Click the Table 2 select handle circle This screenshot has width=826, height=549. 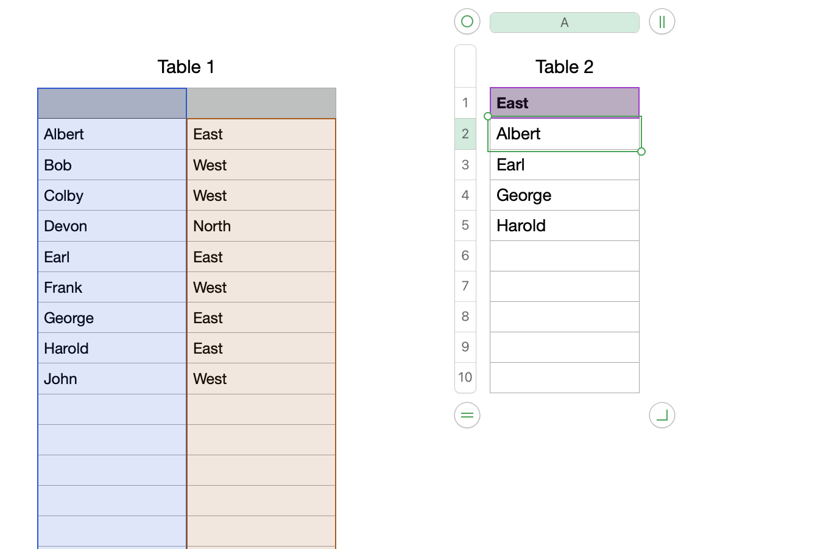[467, 22]
